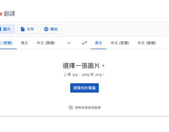Swap source and target languages
This screenshot has width=169, height=132.
tap(84, 43)
